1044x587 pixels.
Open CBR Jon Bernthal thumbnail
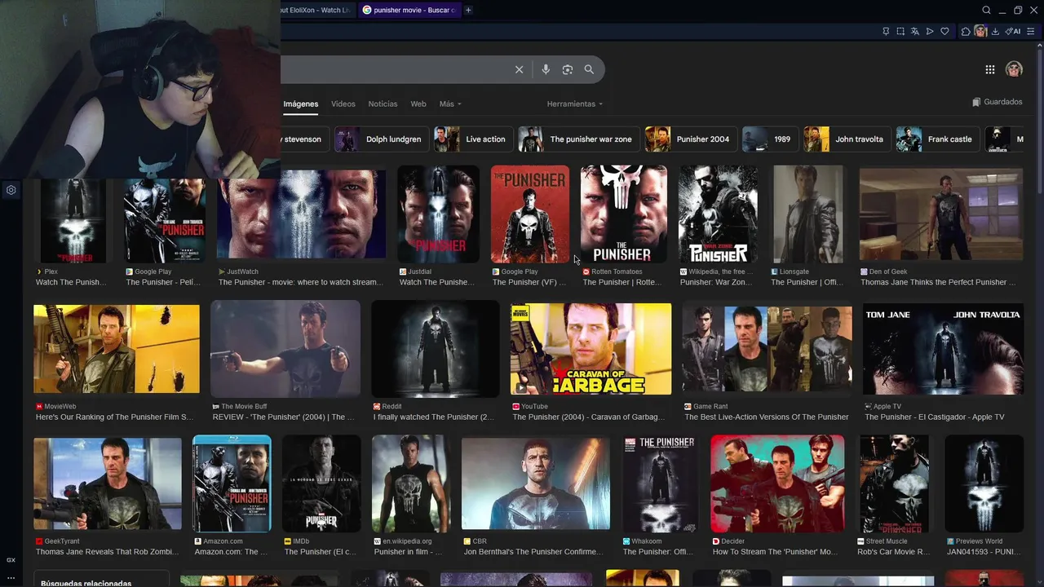(536, 483)
